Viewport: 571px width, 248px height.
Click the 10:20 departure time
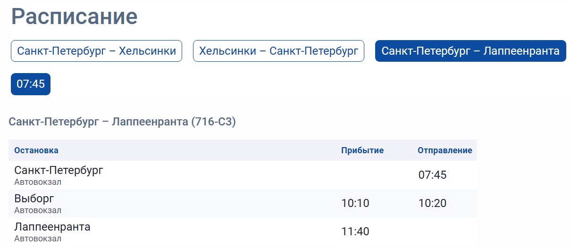pos(432,203)
